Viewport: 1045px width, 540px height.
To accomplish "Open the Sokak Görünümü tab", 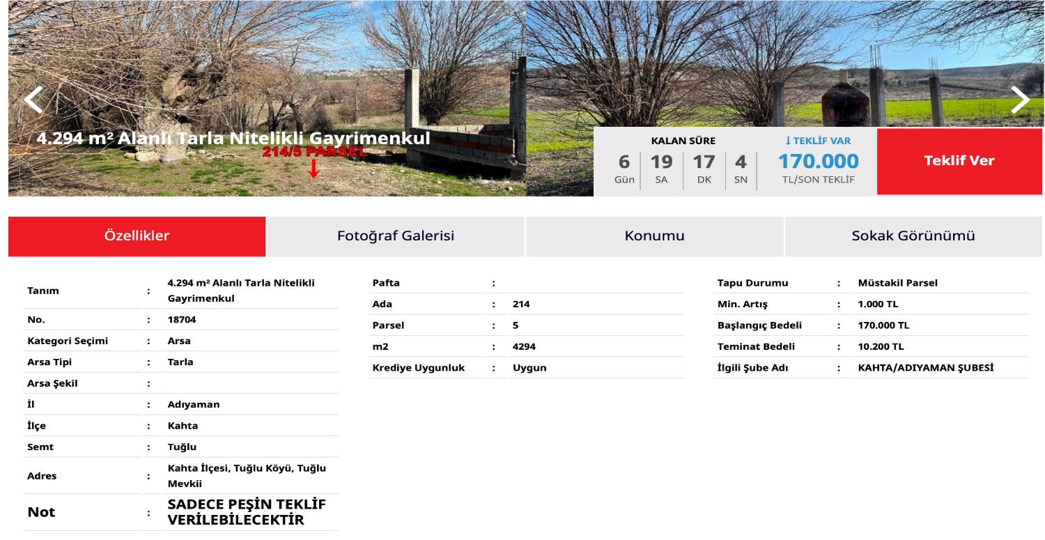I will [x=913, y=236].
